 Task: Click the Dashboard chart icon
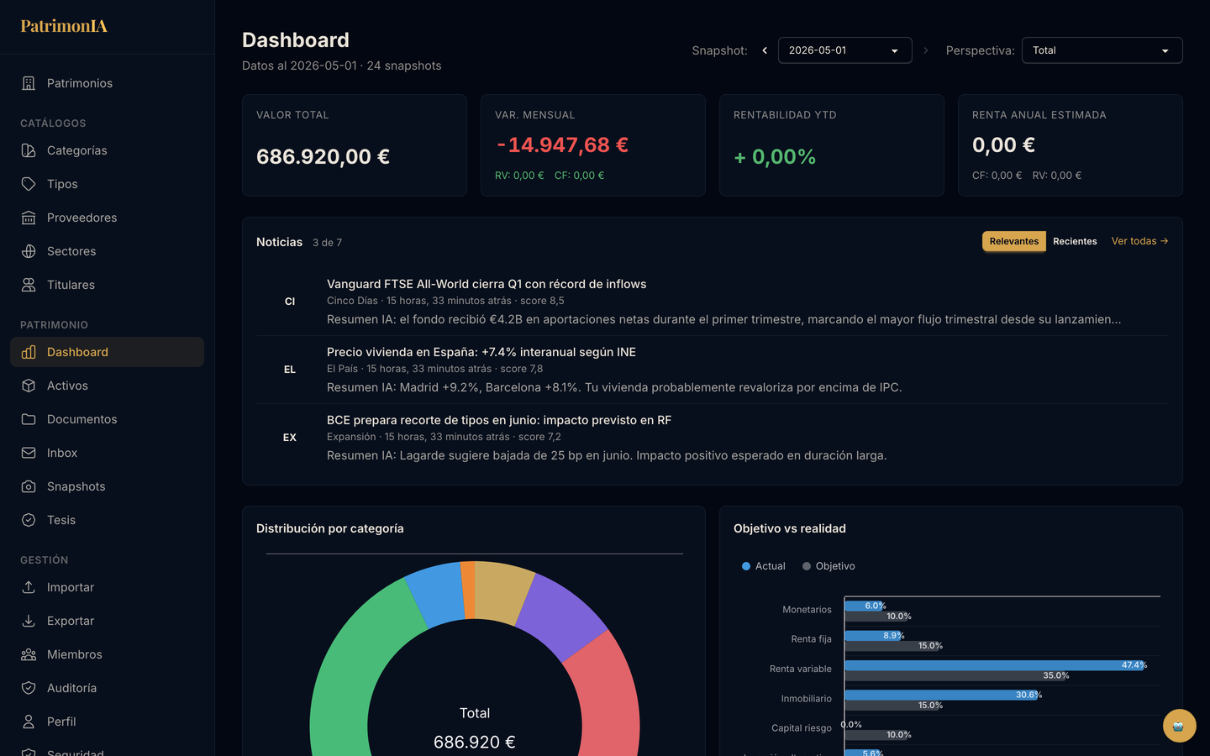(x=29, y=352)
